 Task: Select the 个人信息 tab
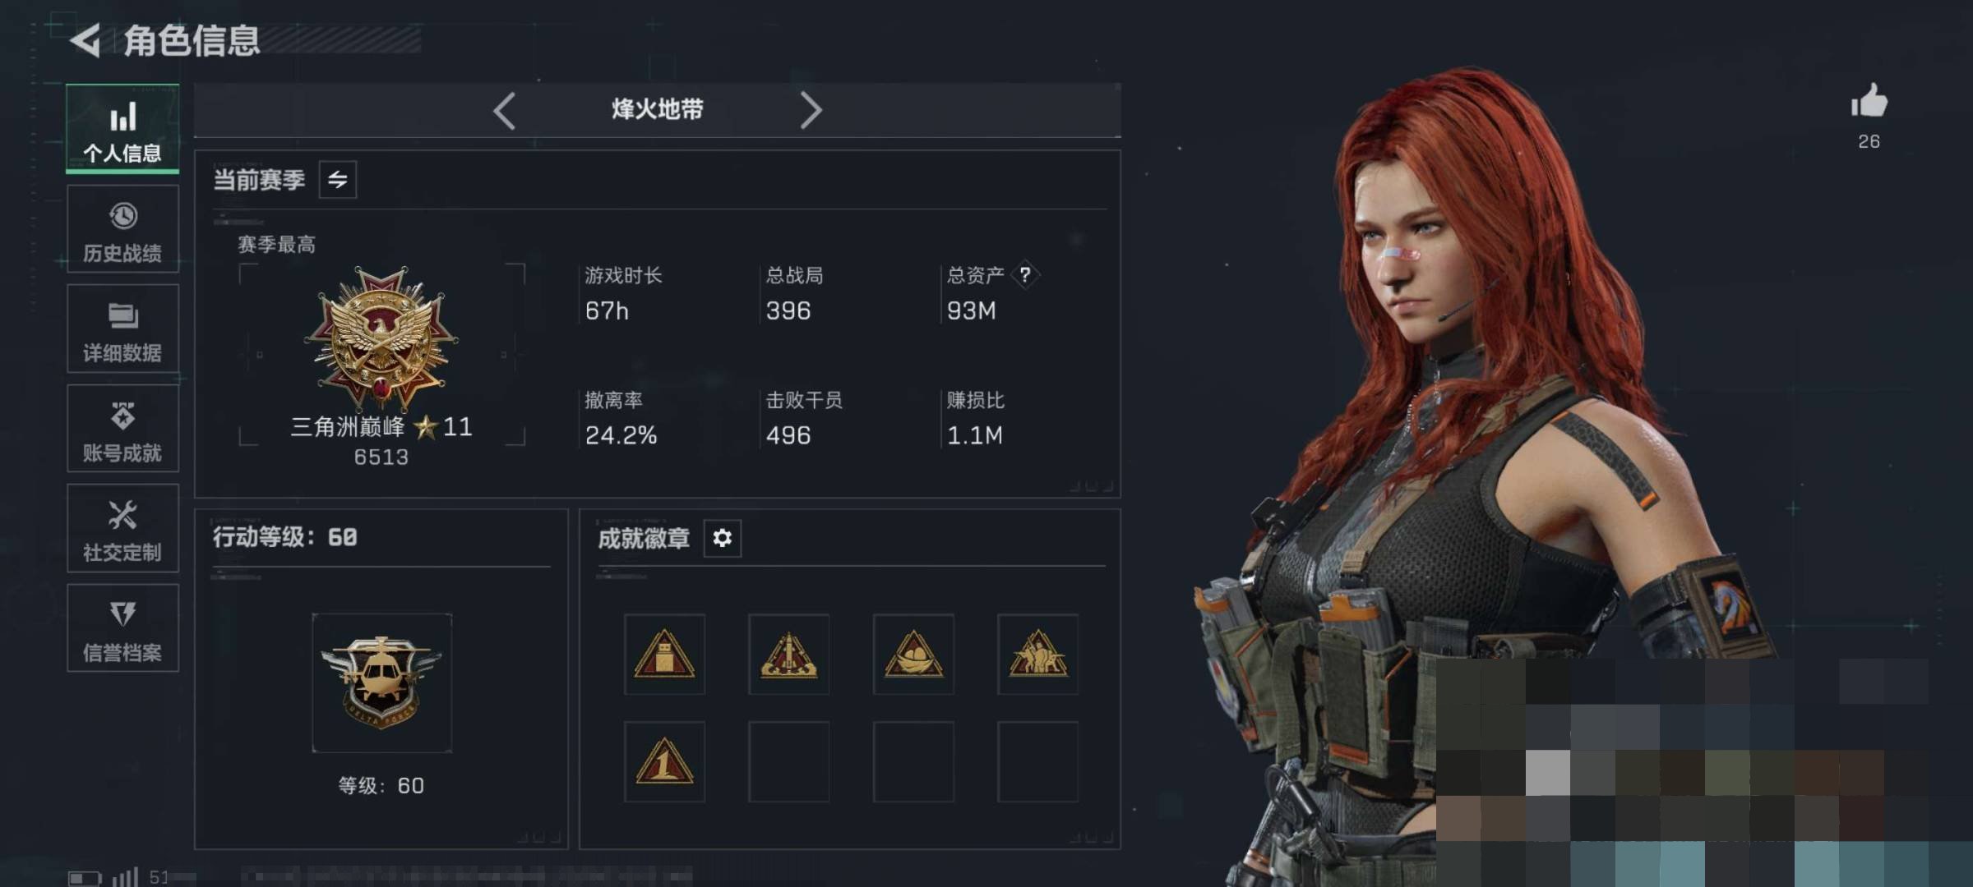tap(122, 128)
